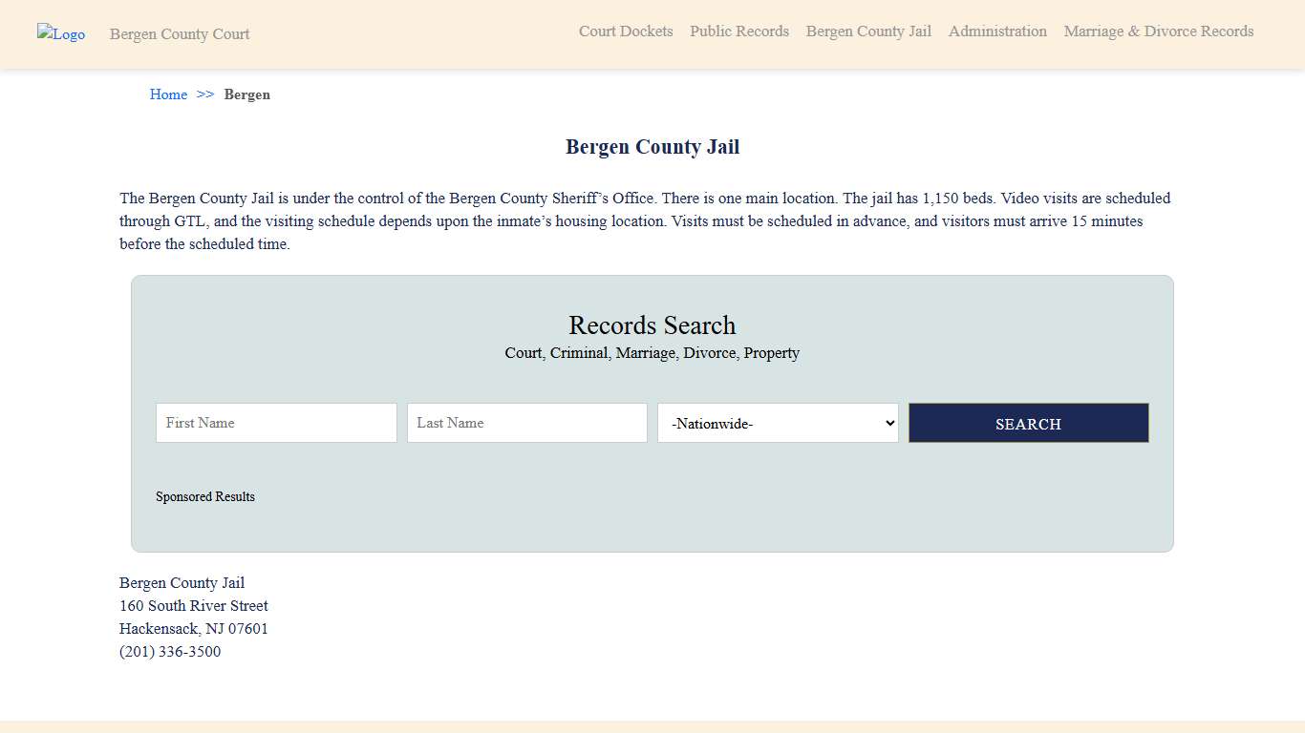The height and width of the screenshot is (733, 1305).
Task: Click the Bergen County Jail heading
Action: point(652,146)
